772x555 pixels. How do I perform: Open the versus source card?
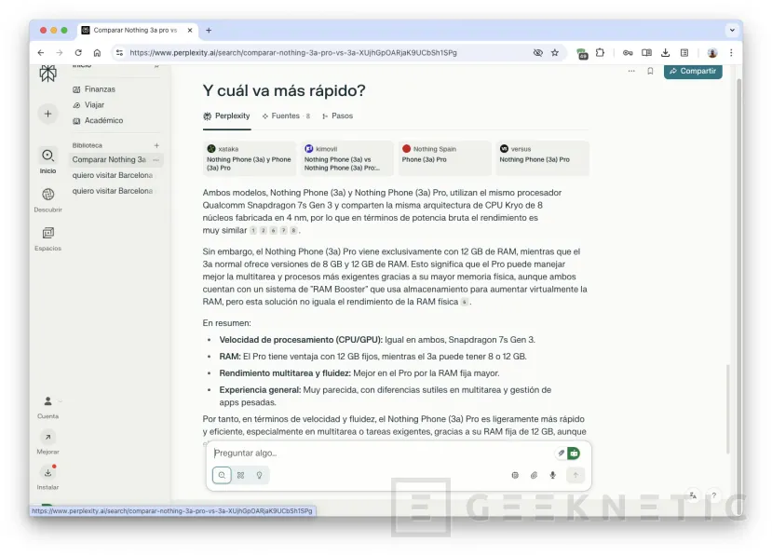(543, 158)
